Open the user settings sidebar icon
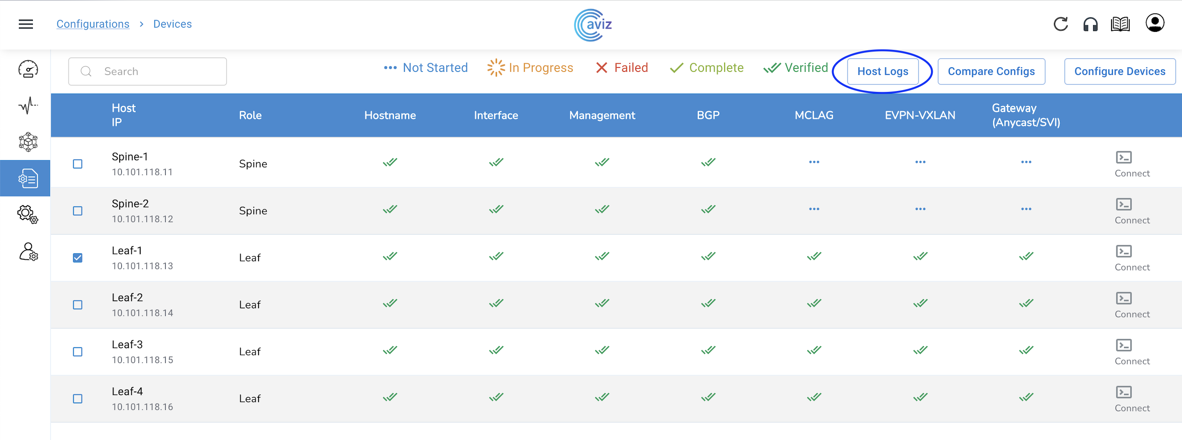The height and width of the screenshot is (440, 1182). tap(28, 251)
